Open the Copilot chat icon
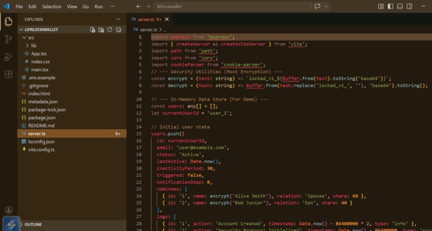This screenshot has width=432, height=231. (x=317, y=6)
